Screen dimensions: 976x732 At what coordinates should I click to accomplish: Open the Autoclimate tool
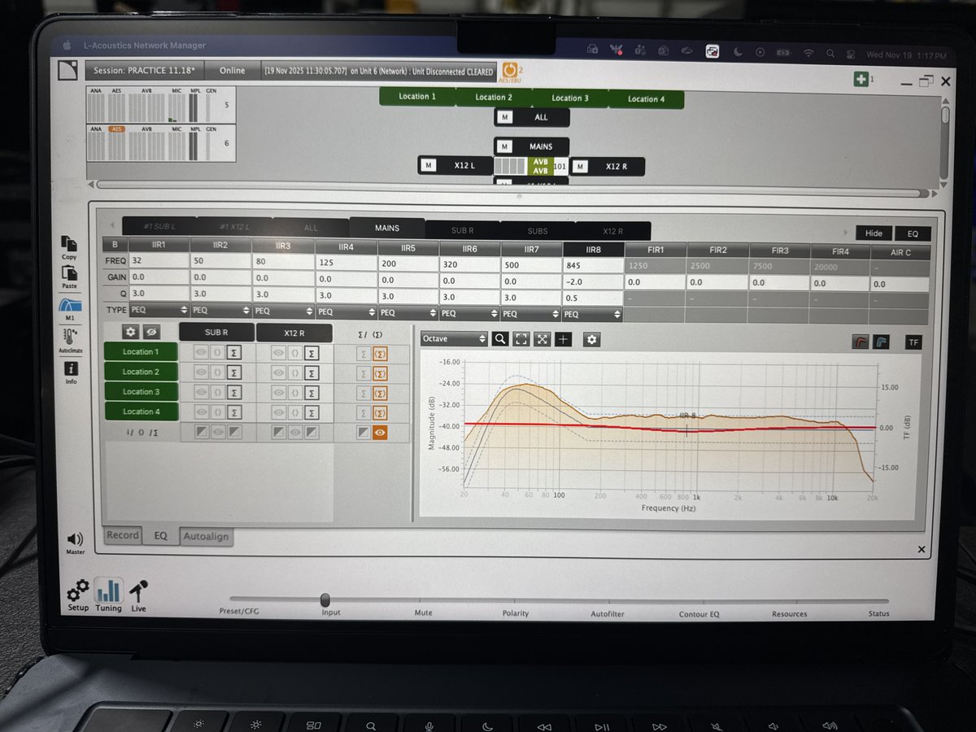[71, 335]
